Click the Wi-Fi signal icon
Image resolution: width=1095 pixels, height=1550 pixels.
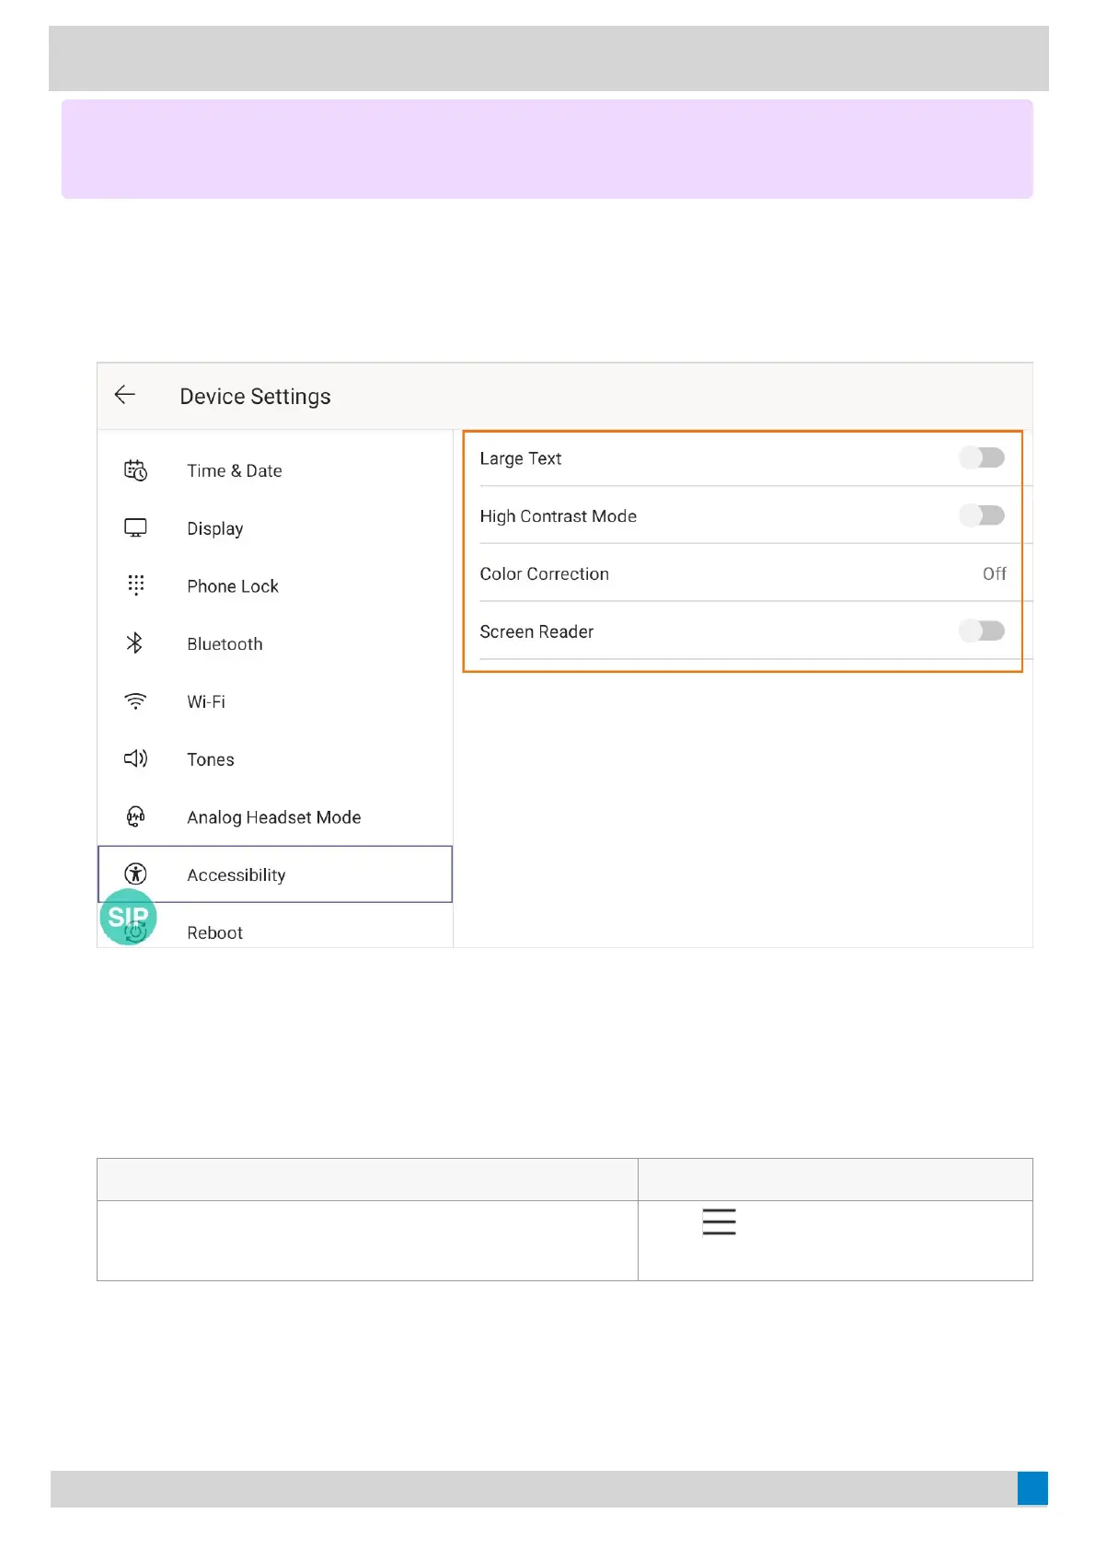pos(135,701)
